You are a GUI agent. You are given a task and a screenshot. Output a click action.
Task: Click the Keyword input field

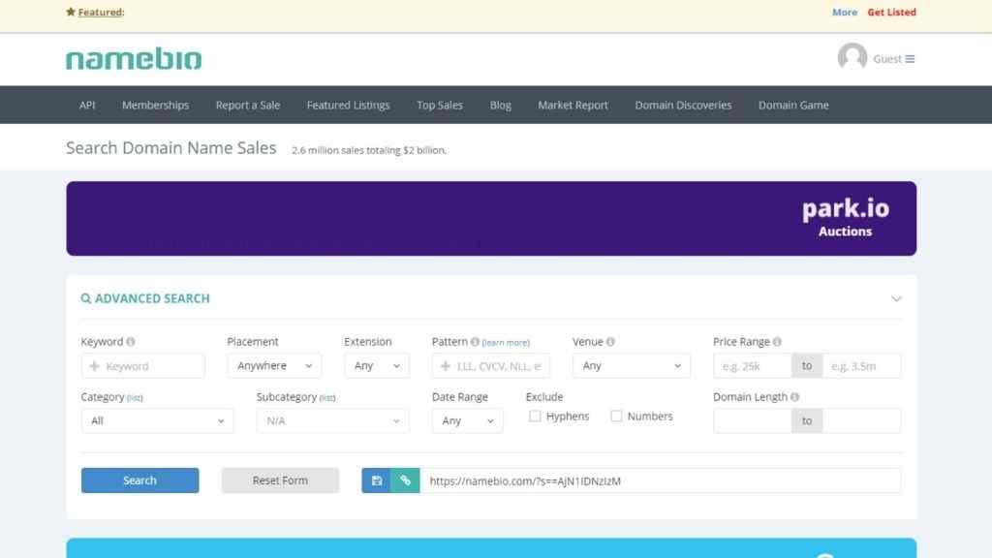tap(143, 365)
